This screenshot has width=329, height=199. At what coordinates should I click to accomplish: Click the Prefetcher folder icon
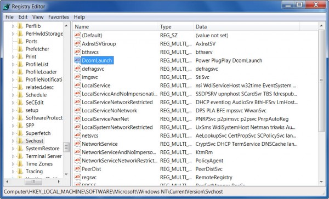20,49
